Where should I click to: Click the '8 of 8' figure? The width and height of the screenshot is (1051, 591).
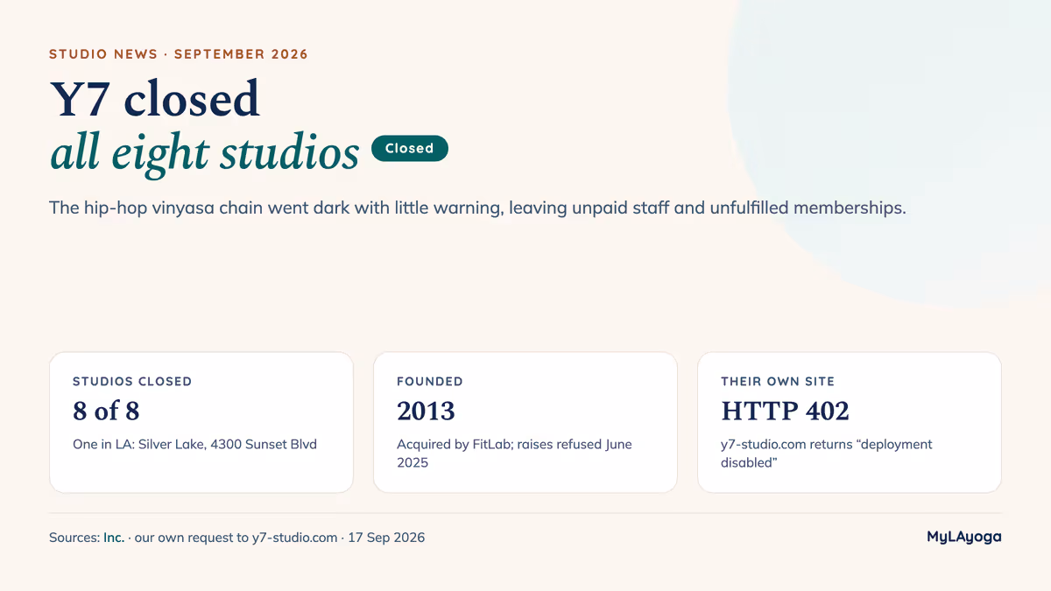(106, 411)
